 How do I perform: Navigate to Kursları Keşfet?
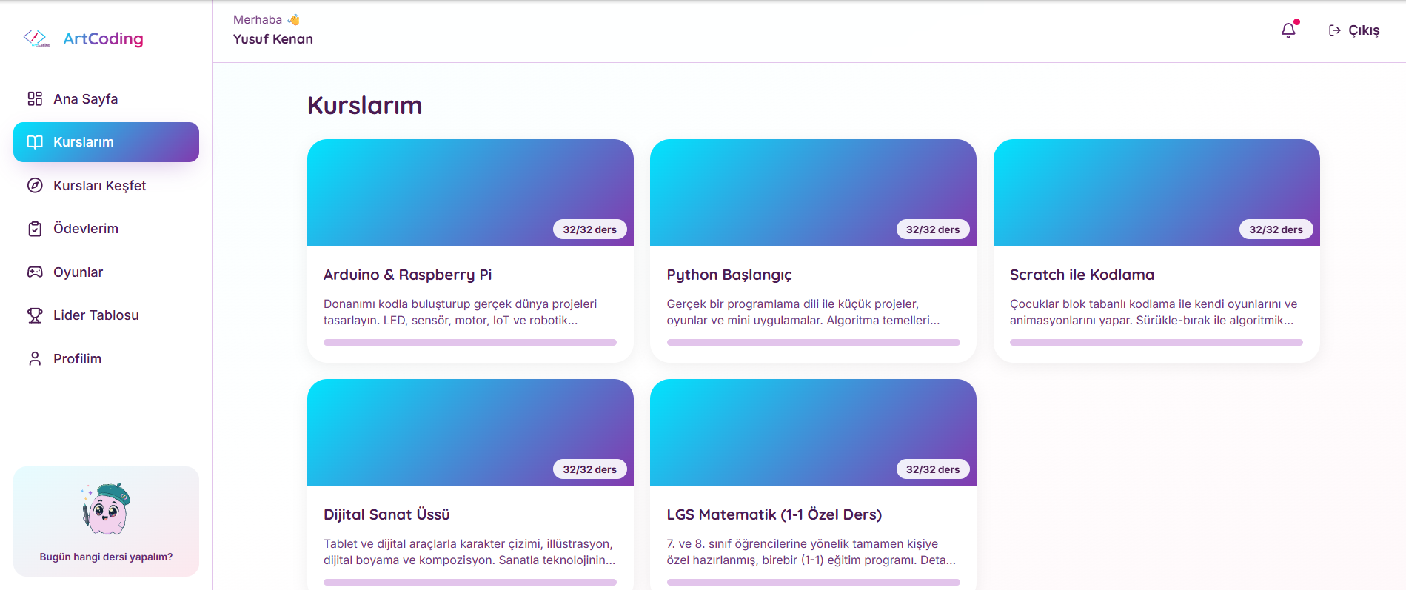point(106,185)
